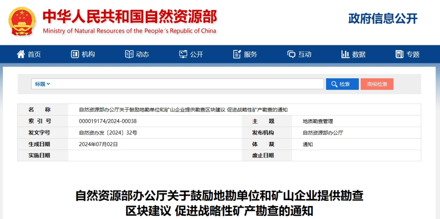This screenshot has height=219, width=440.
Task: Click the 公开 monitor icon
Action: (183, 54)
